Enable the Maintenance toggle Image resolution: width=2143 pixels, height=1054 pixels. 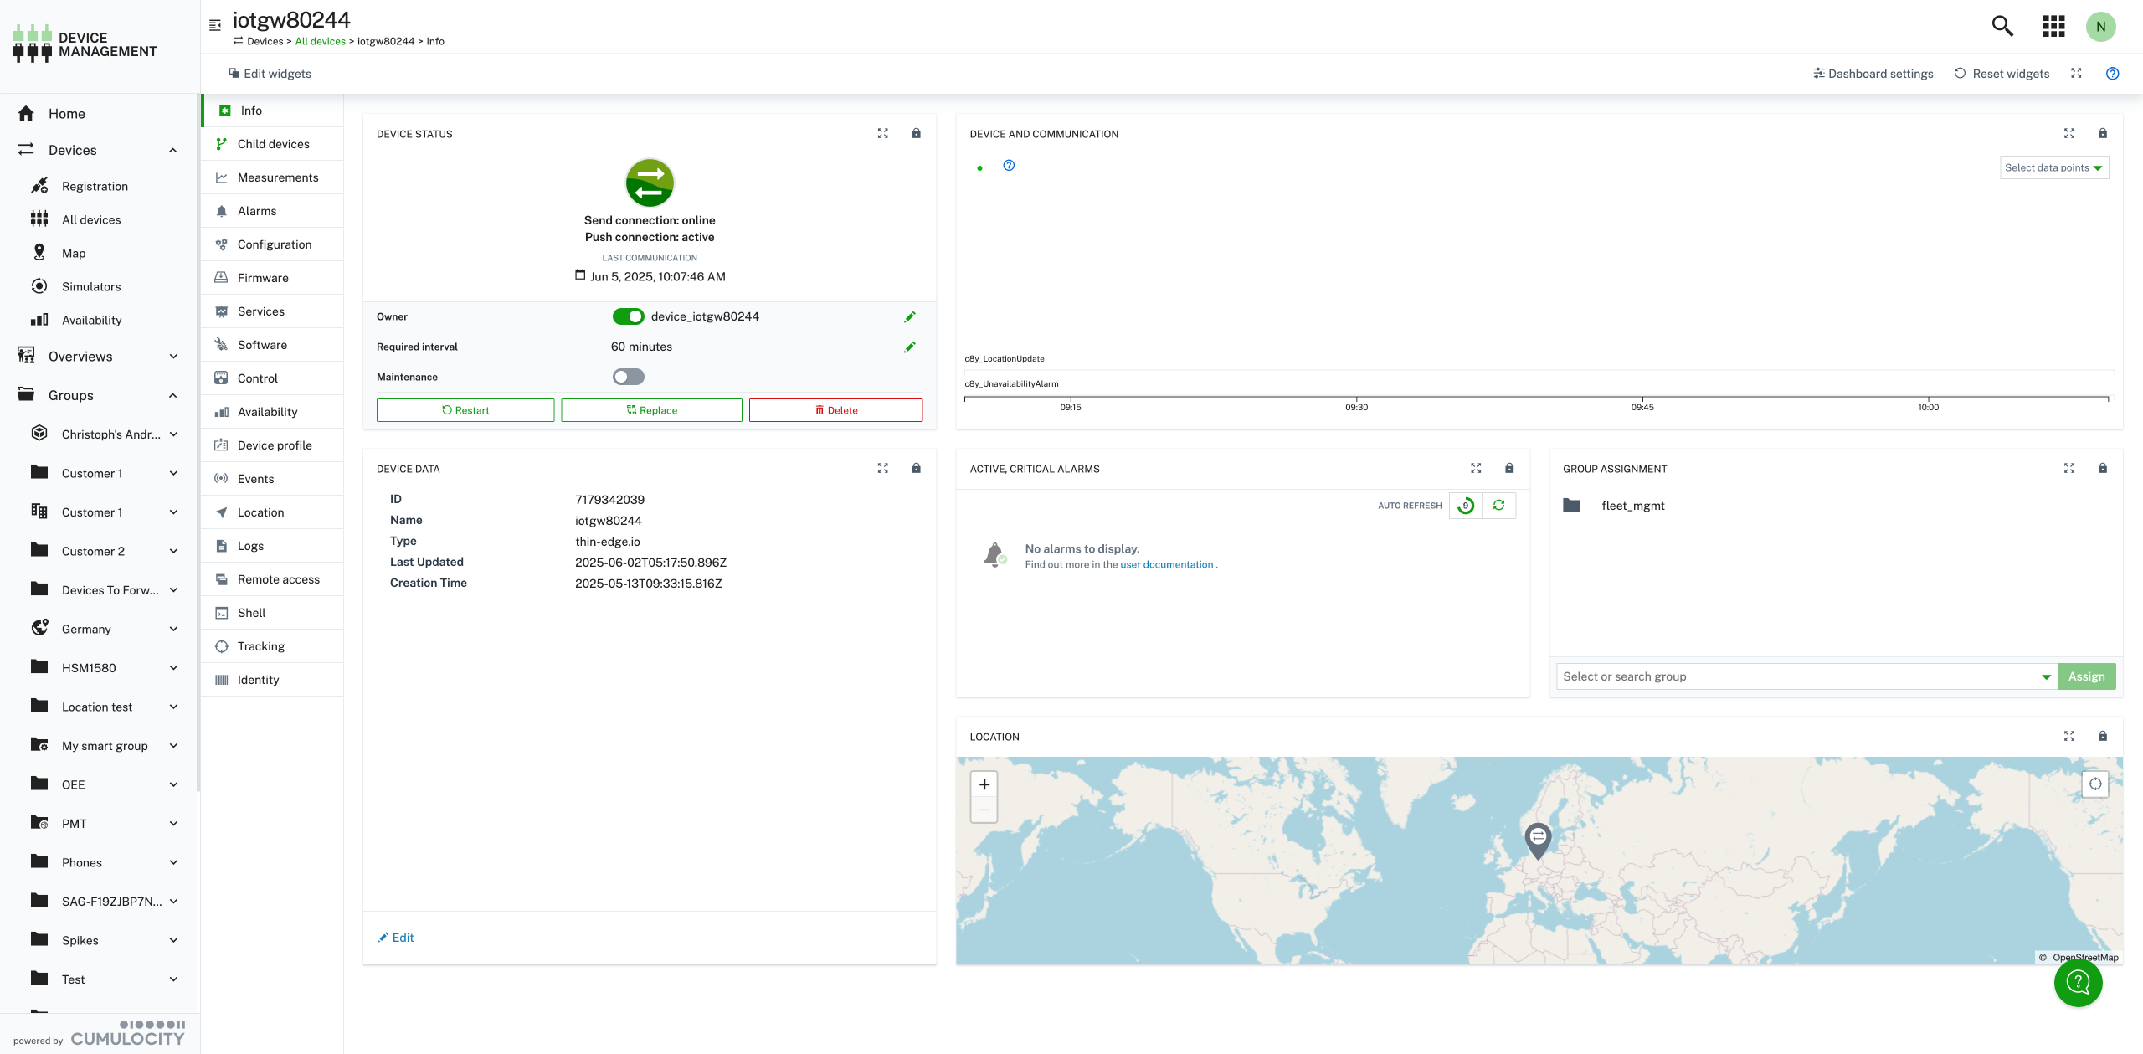coord(628,377)
